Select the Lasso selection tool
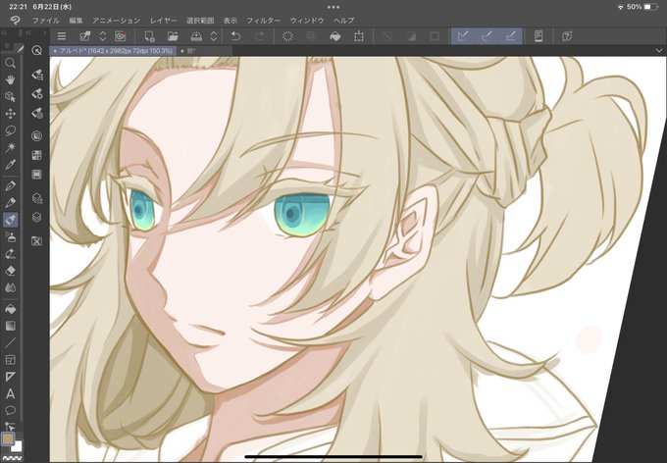This screenshot has height=463, width=667. (10, 130)
